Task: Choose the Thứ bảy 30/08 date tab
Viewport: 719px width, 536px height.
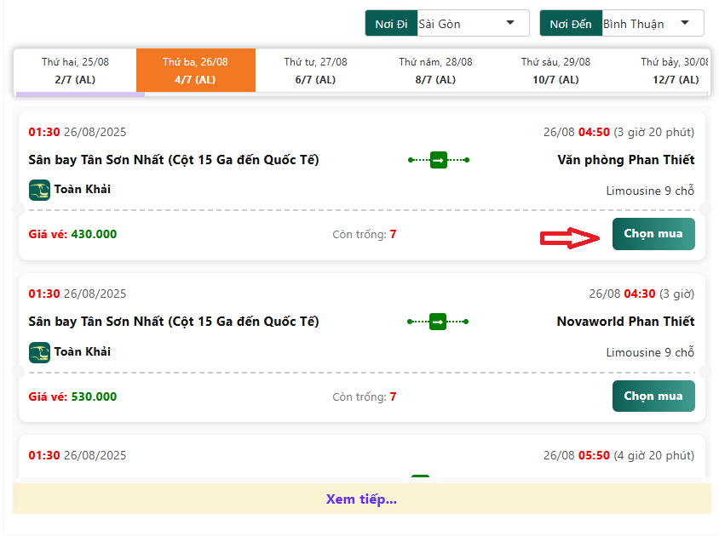Action: tap(673, 71)
